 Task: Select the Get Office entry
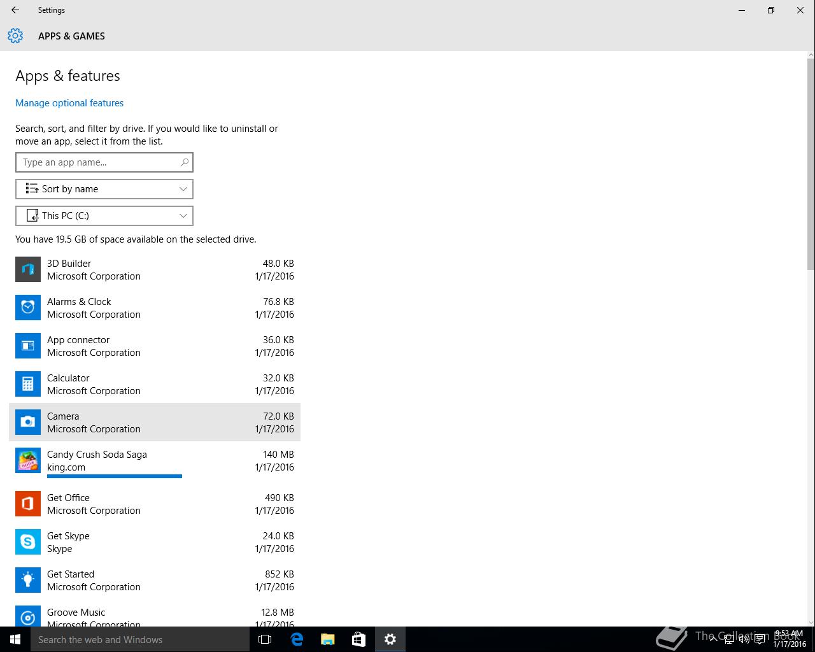coord(155,504)
